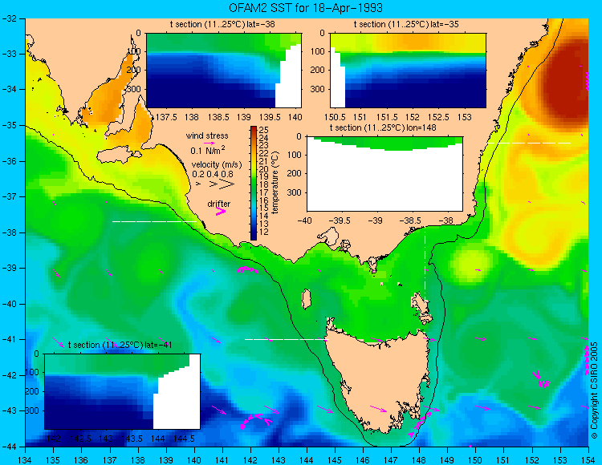602x465 pixels.
Task: Click the '-44' latitude label on the main left axis
Action: 9,447
